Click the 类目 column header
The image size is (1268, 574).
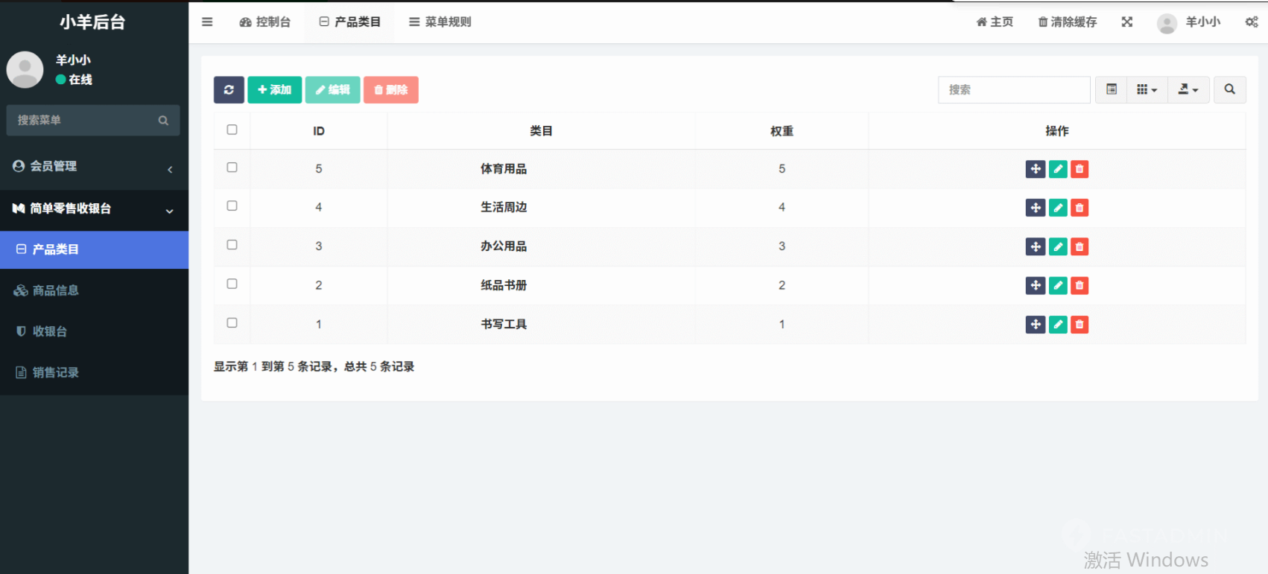(x=541, y=131)
